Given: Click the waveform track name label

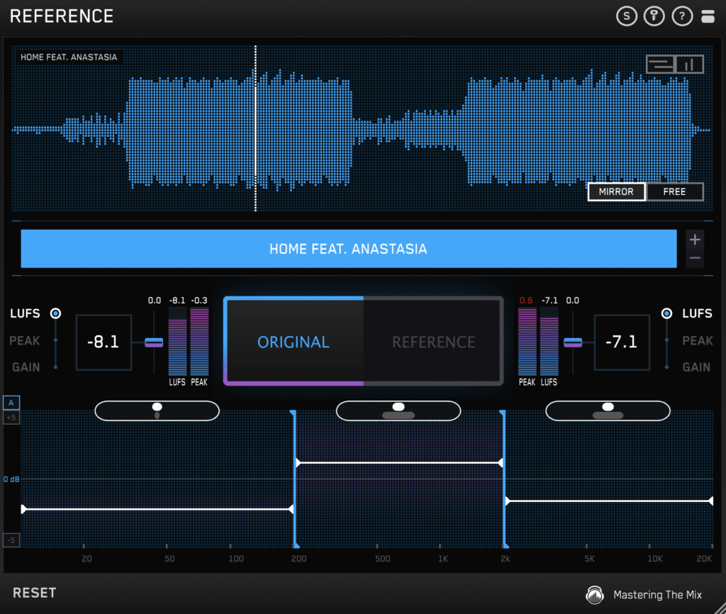Looking at the screenshot, I should 69,57.
